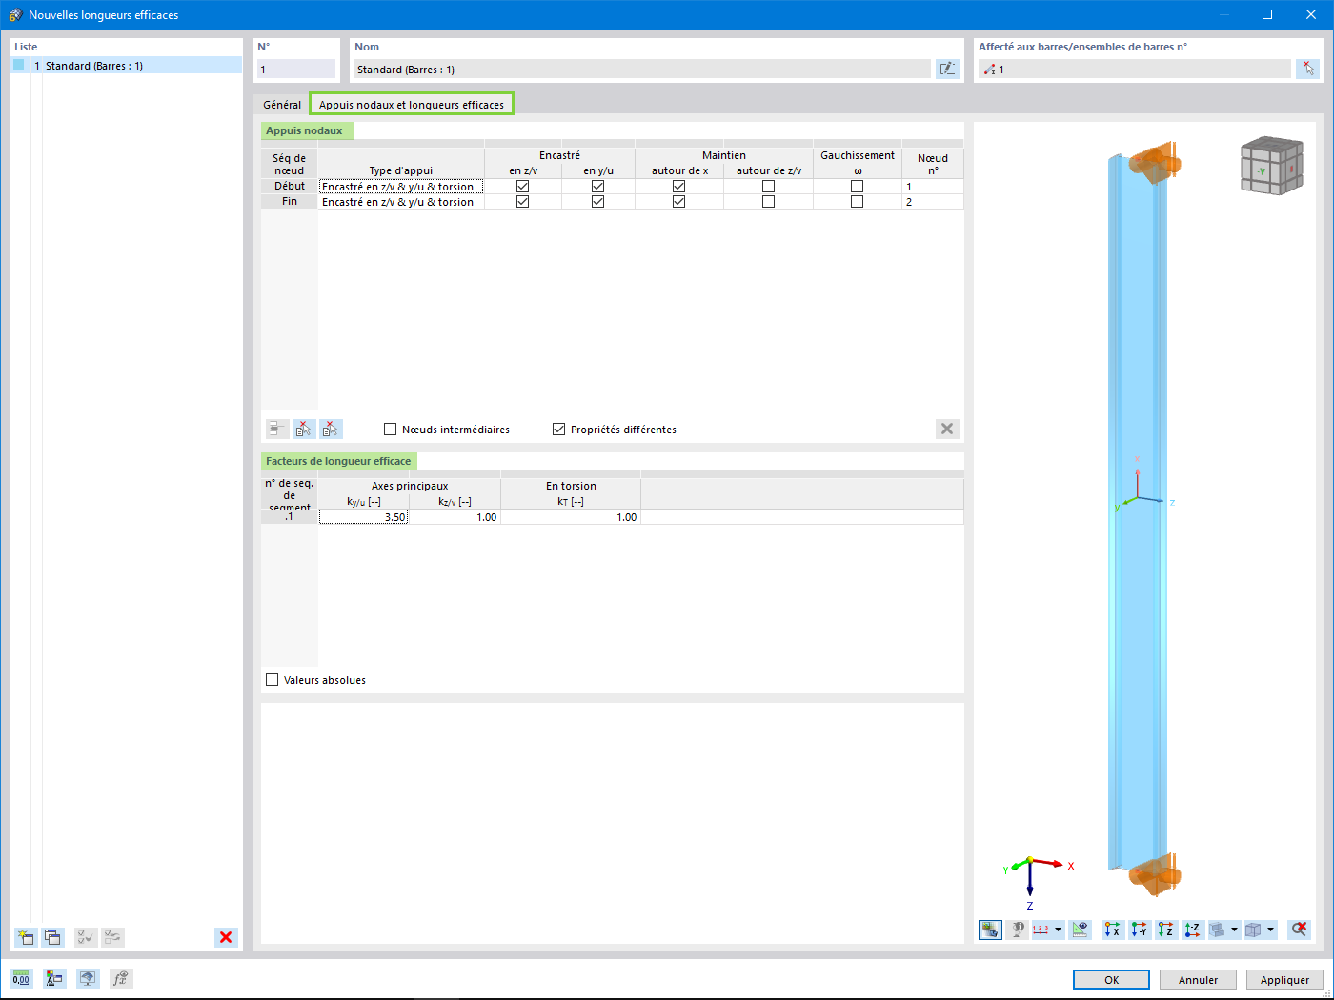Click the wireframe box display icon
This screenshot has height=1000, width=1334.
coord(1254,930)
